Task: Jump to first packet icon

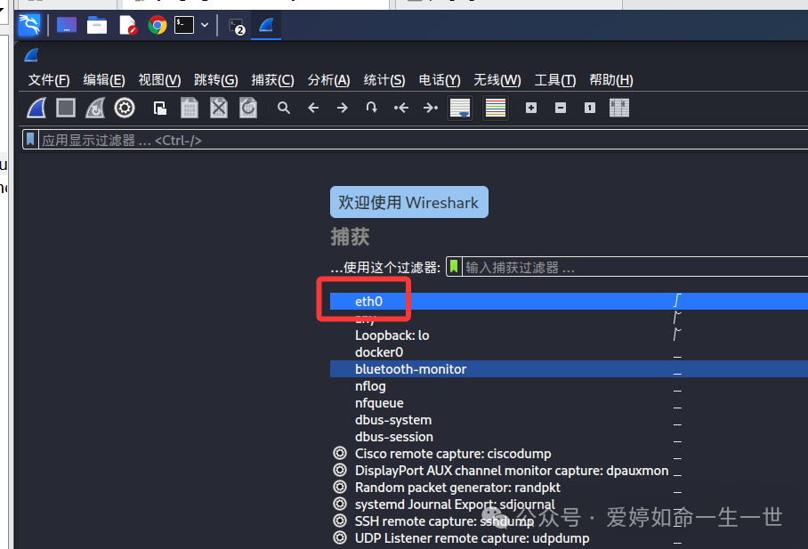Action: (x=401, y=109)
